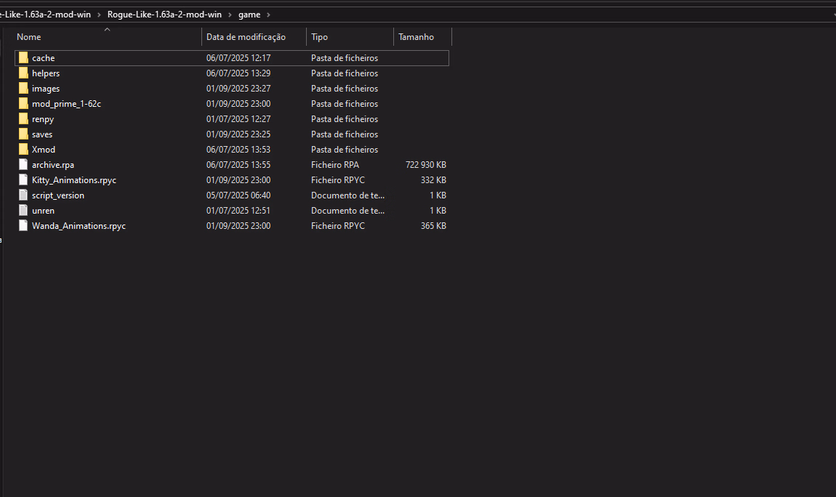Open chevron before game in address path
836x497 pixels.
[x=230, y=15]
